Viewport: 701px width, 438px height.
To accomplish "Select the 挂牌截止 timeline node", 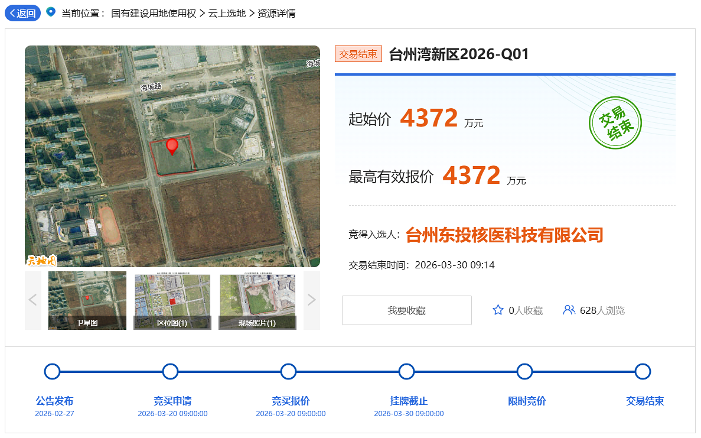I will [x=406, y=372].
